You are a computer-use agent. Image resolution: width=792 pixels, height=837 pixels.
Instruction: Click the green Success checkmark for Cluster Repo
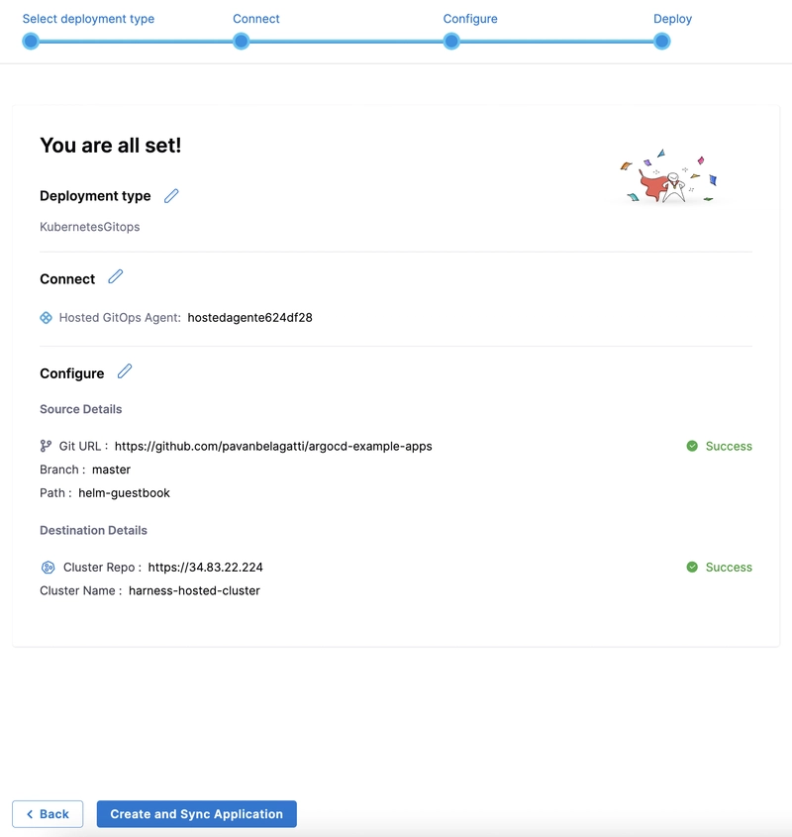pos(692,567)
